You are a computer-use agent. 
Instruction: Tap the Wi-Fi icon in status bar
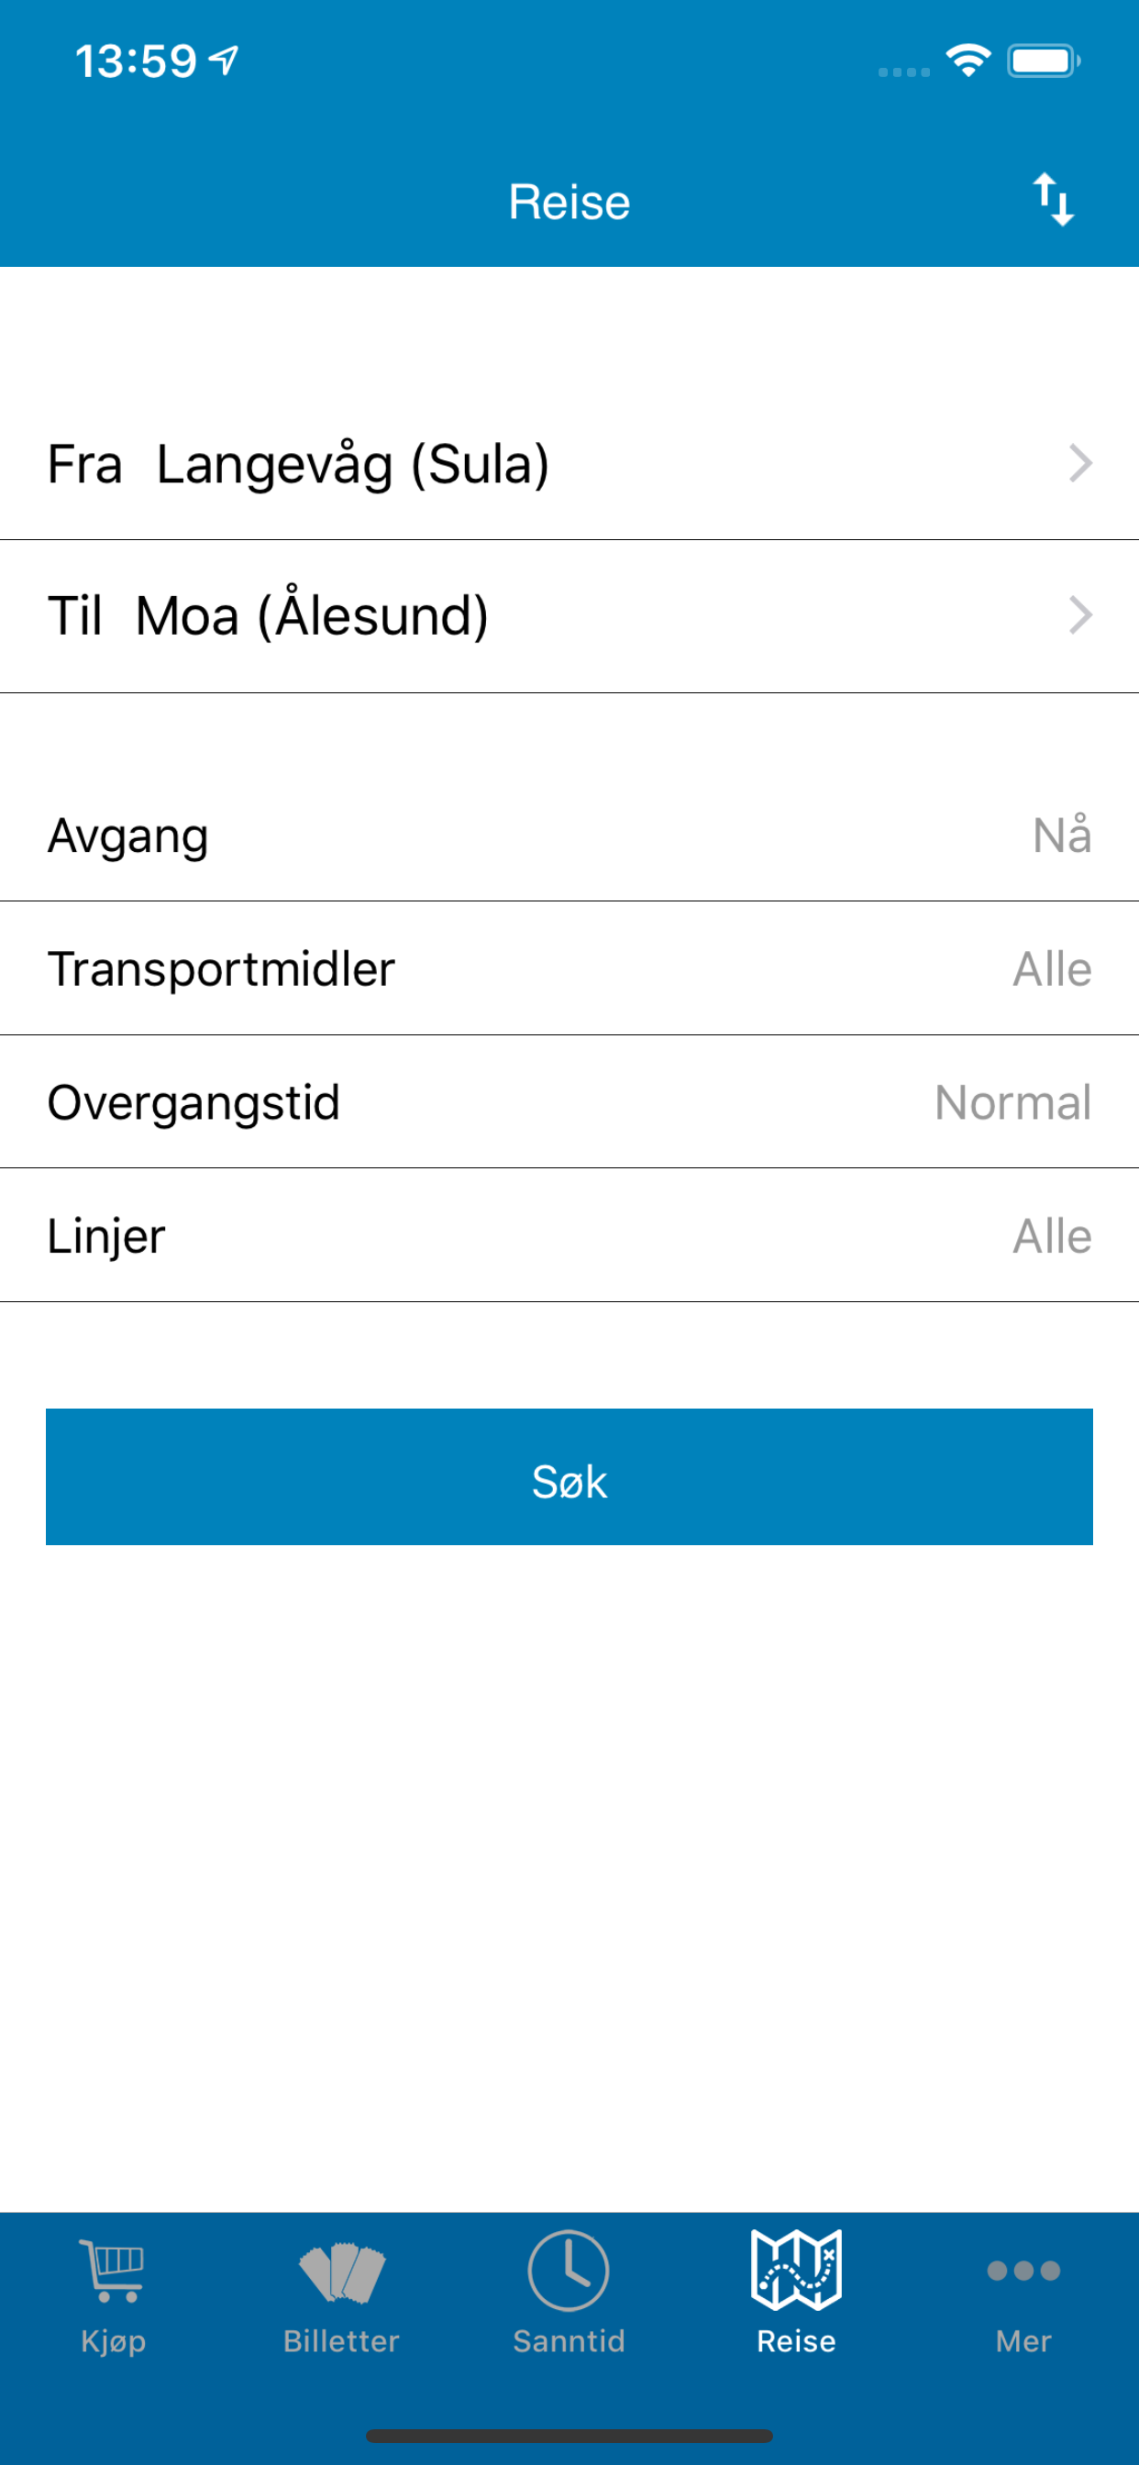(x=967, y=60)
